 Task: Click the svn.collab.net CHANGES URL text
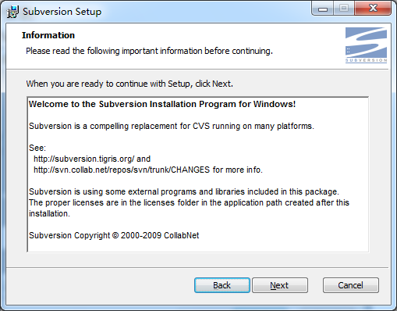point(122,170)
